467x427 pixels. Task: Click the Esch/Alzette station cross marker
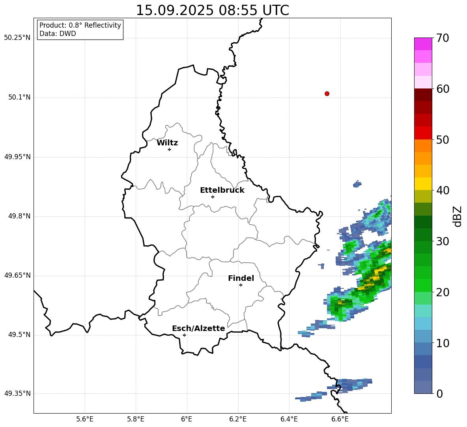(x=184, y=335)
